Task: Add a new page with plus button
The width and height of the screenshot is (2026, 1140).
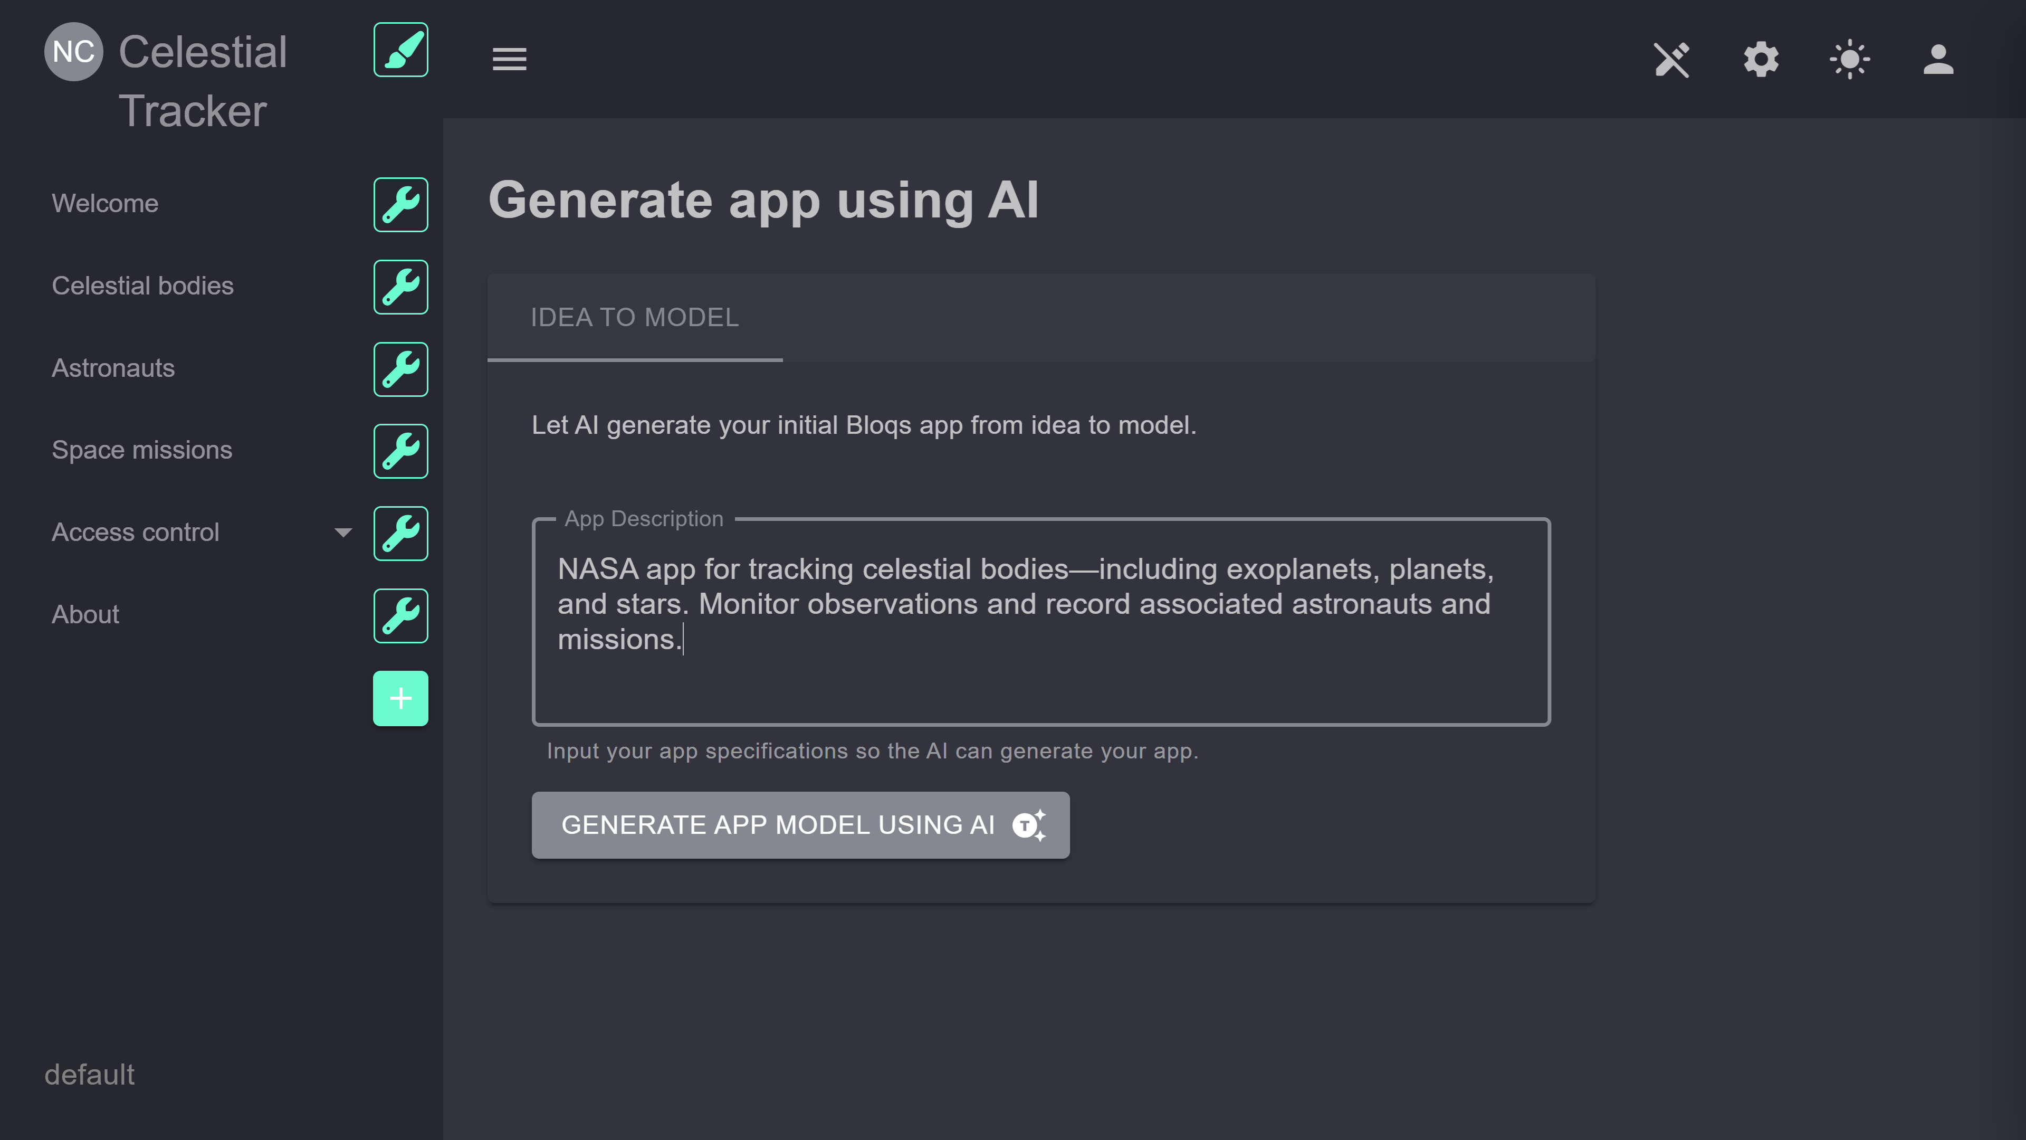Action: (400, 697)
